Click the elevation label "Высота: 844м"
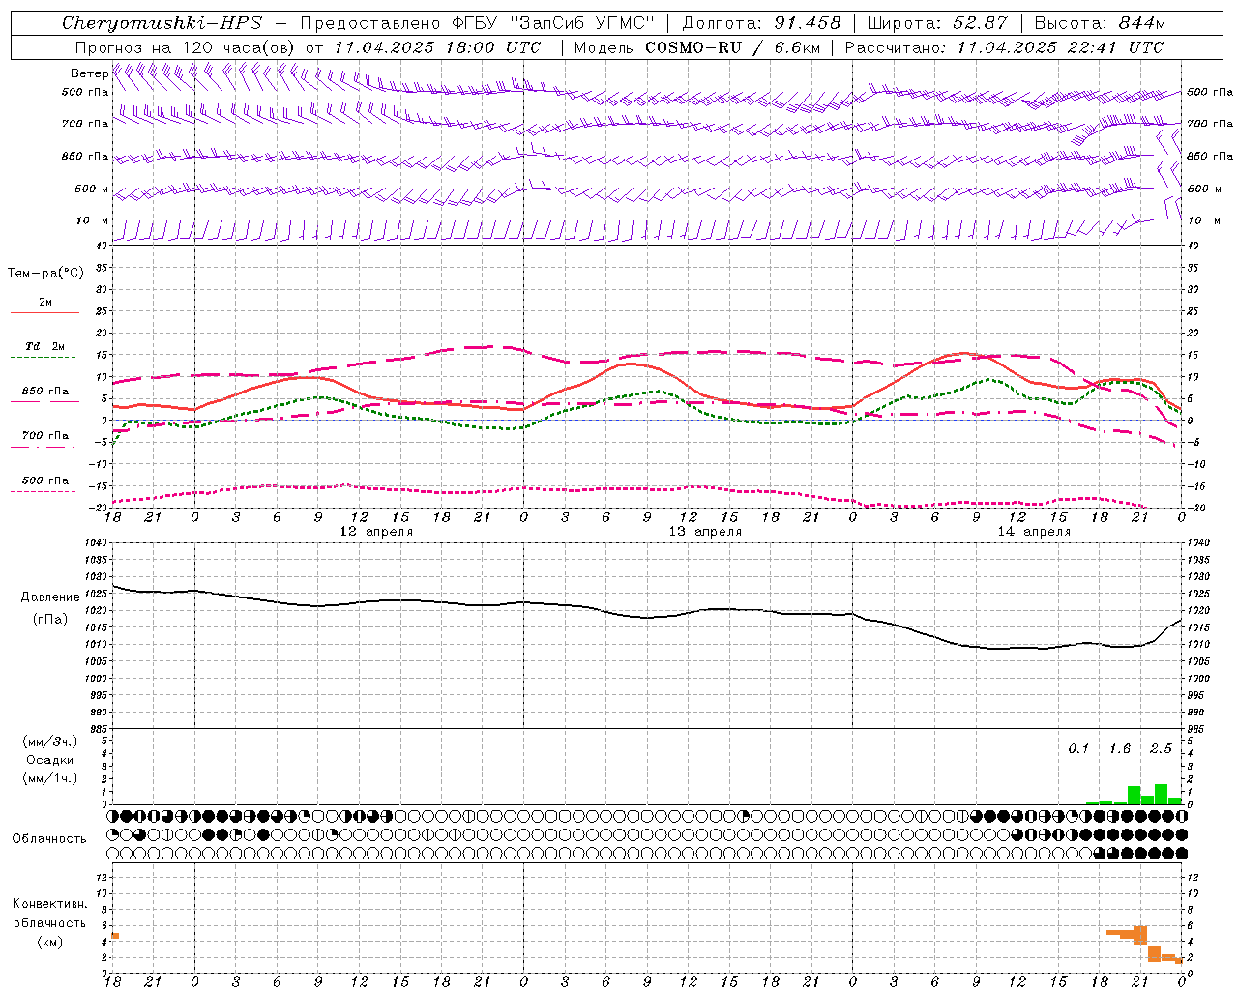Screen dimensions: 1238x990 1100,23
